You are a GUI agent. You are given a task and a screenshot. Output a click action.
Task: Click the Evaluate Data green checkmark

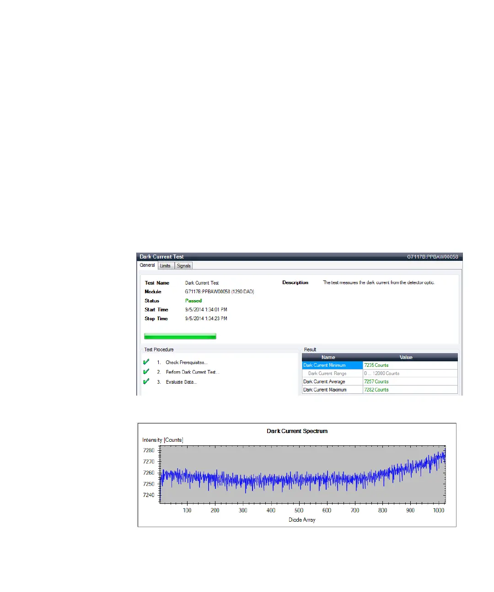pos(146,381)
